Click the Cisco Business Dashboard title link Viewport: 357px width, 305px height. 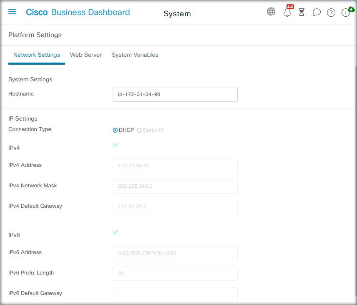pyautogui.click(x=78, y=12)
